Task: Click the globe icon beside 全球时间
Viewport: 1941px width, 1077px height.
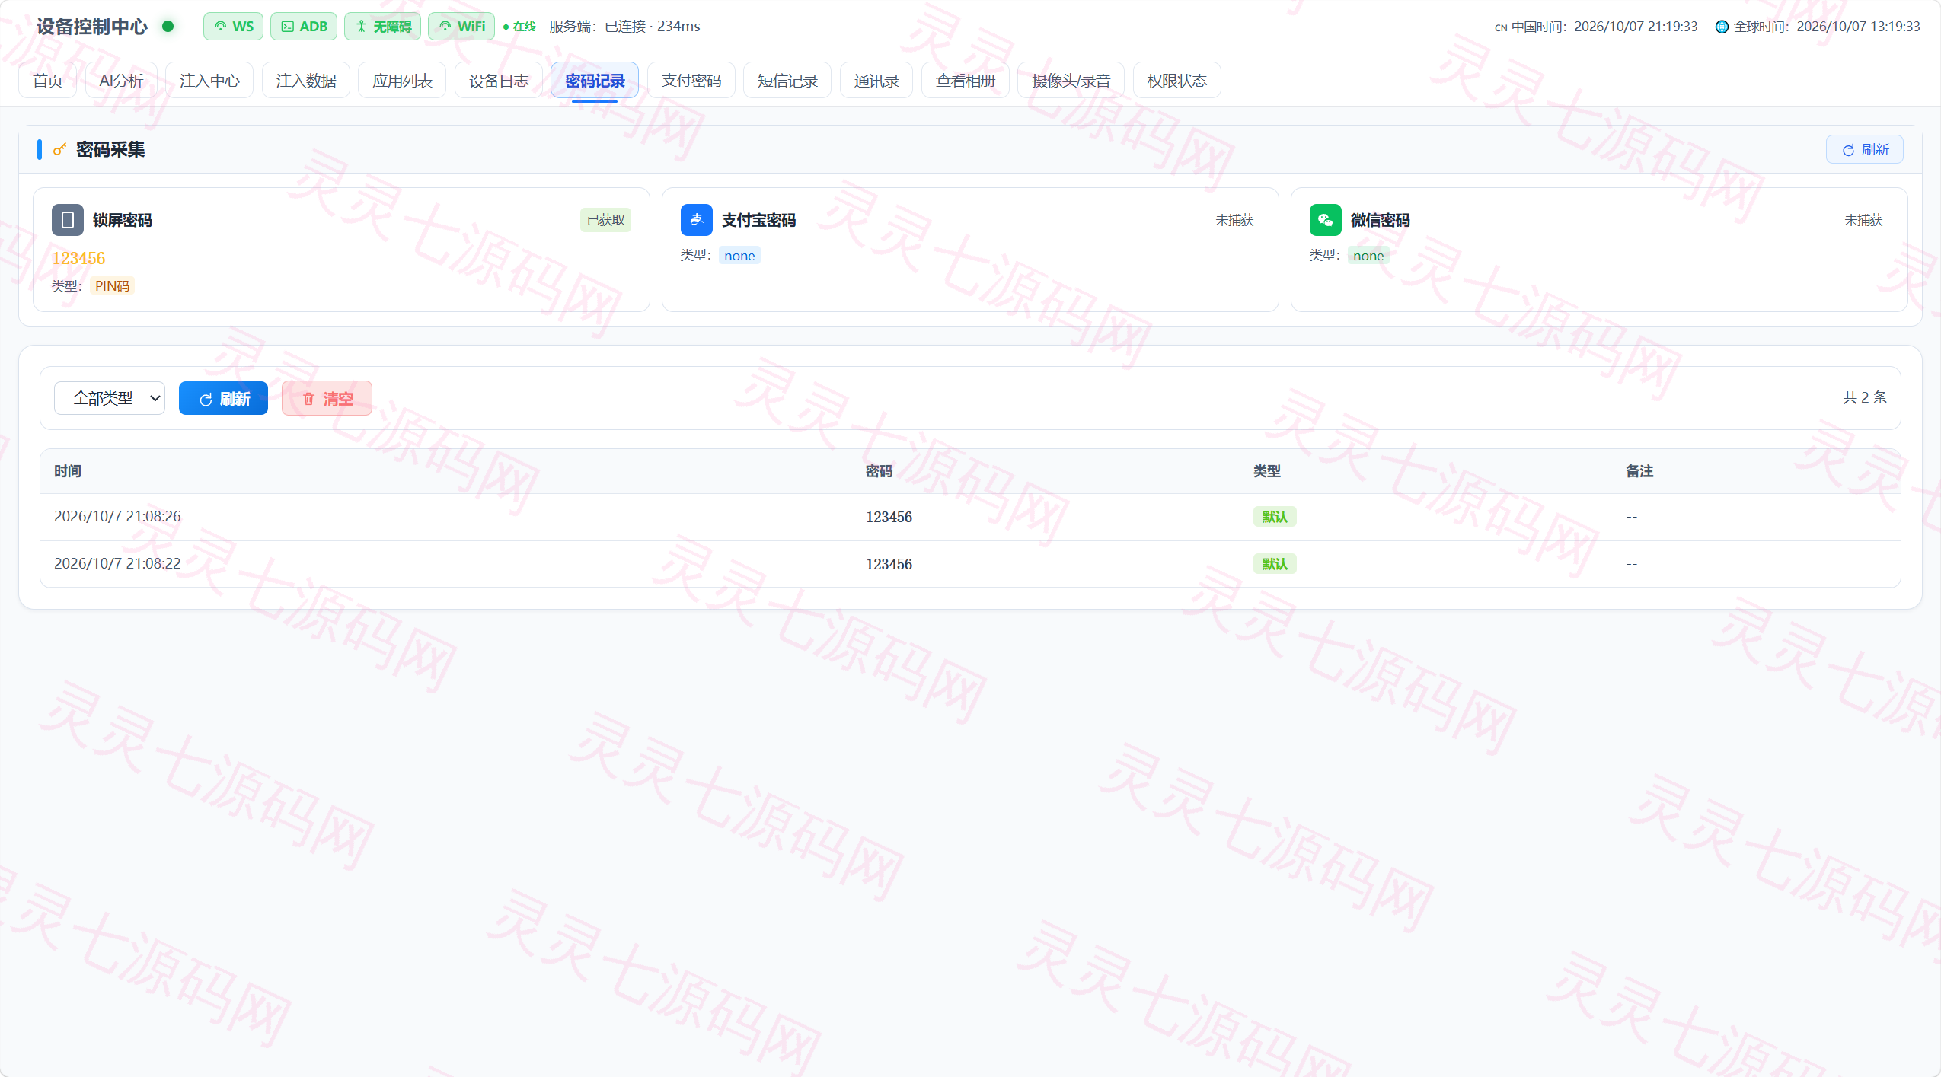Action: click(x=1722, y=27)
